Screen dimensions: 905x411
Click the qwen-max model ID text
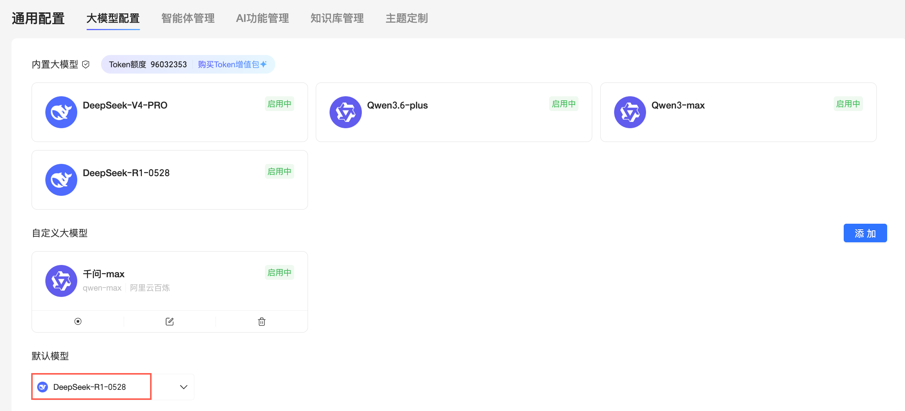tap(102, 288)
